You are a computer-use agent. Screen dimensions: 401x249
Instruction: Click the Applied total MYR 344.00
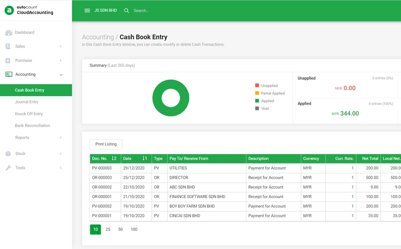[x=345, y=113]
